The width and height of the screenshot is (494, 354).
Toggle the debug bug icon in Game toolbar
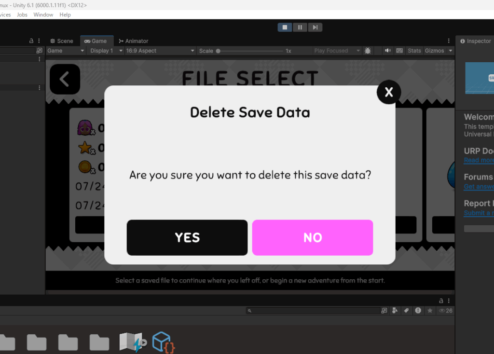(368, 51)
